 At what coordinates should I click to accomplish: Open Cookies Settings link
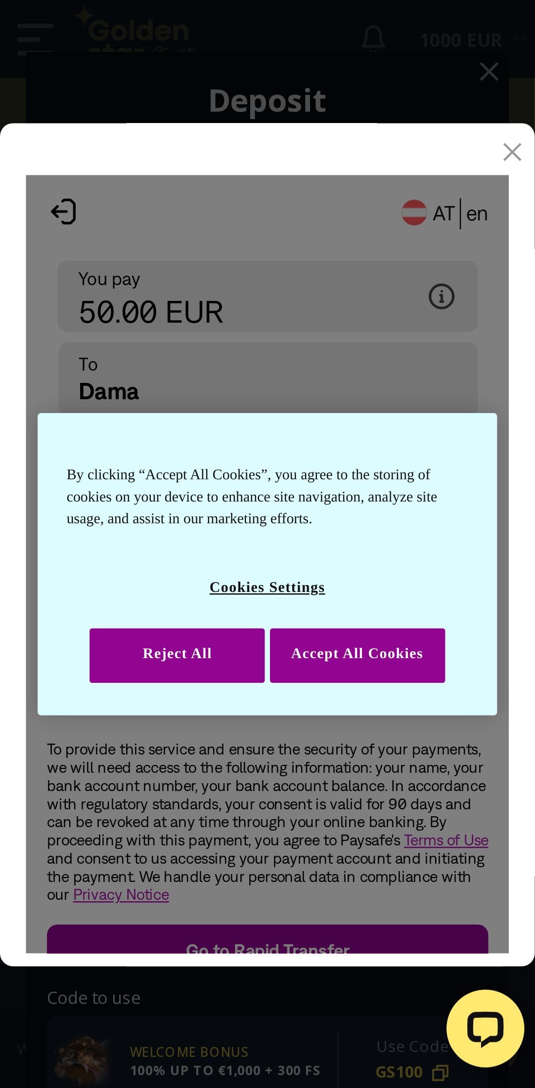coord(267,587)
